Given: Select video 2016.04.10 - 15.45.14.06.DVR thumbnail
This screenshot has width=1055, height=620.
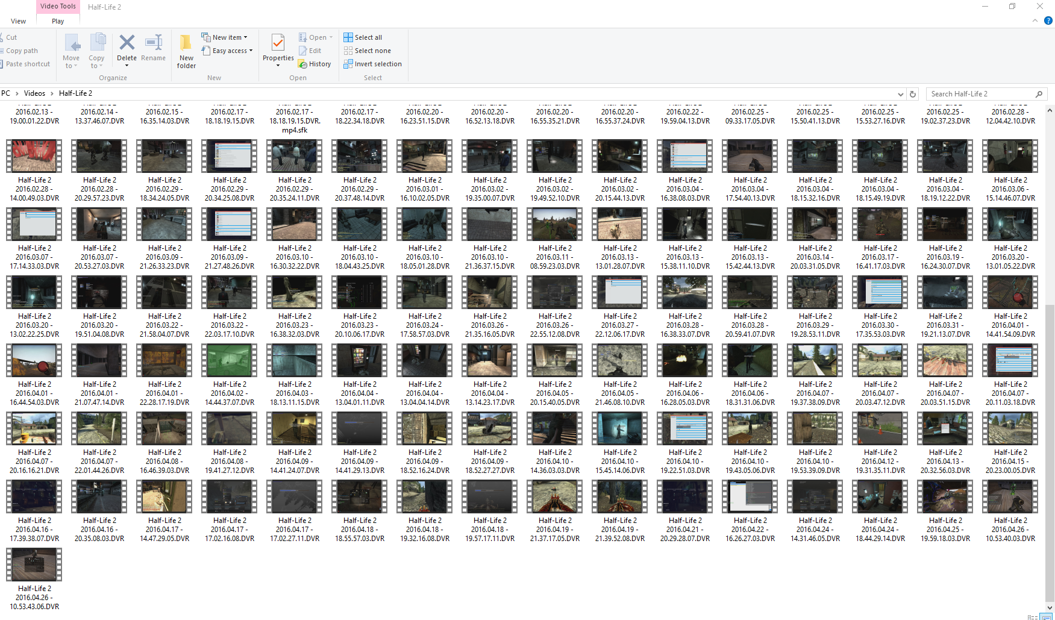Looking at the screenshot, I should point(620,428).
